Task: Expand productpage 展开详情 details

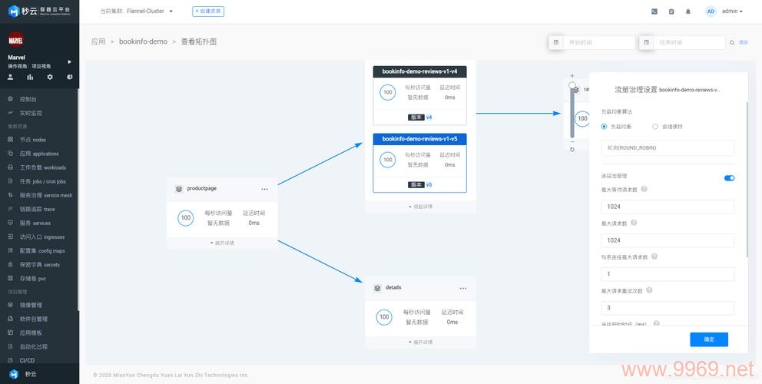Action: click(x=222, y=243)
